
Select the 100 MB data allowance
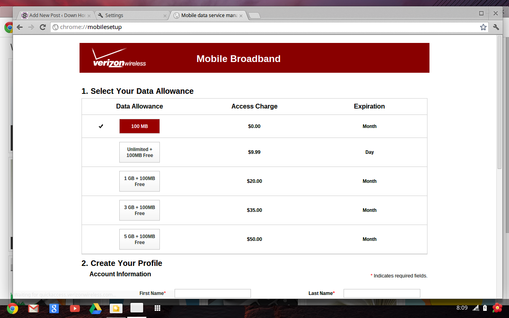pyautogui.click(x=140, y=126)
